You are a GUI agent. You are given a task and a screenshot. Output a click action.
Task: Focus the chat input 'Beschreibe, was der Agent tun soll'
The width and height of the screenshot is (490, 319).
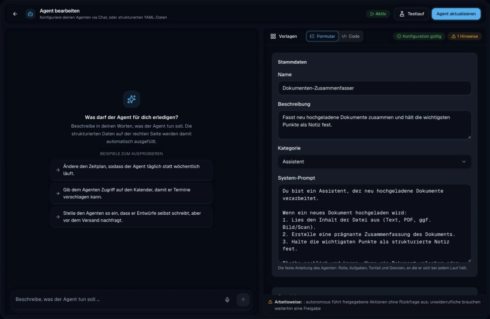(x=117, y=300)
